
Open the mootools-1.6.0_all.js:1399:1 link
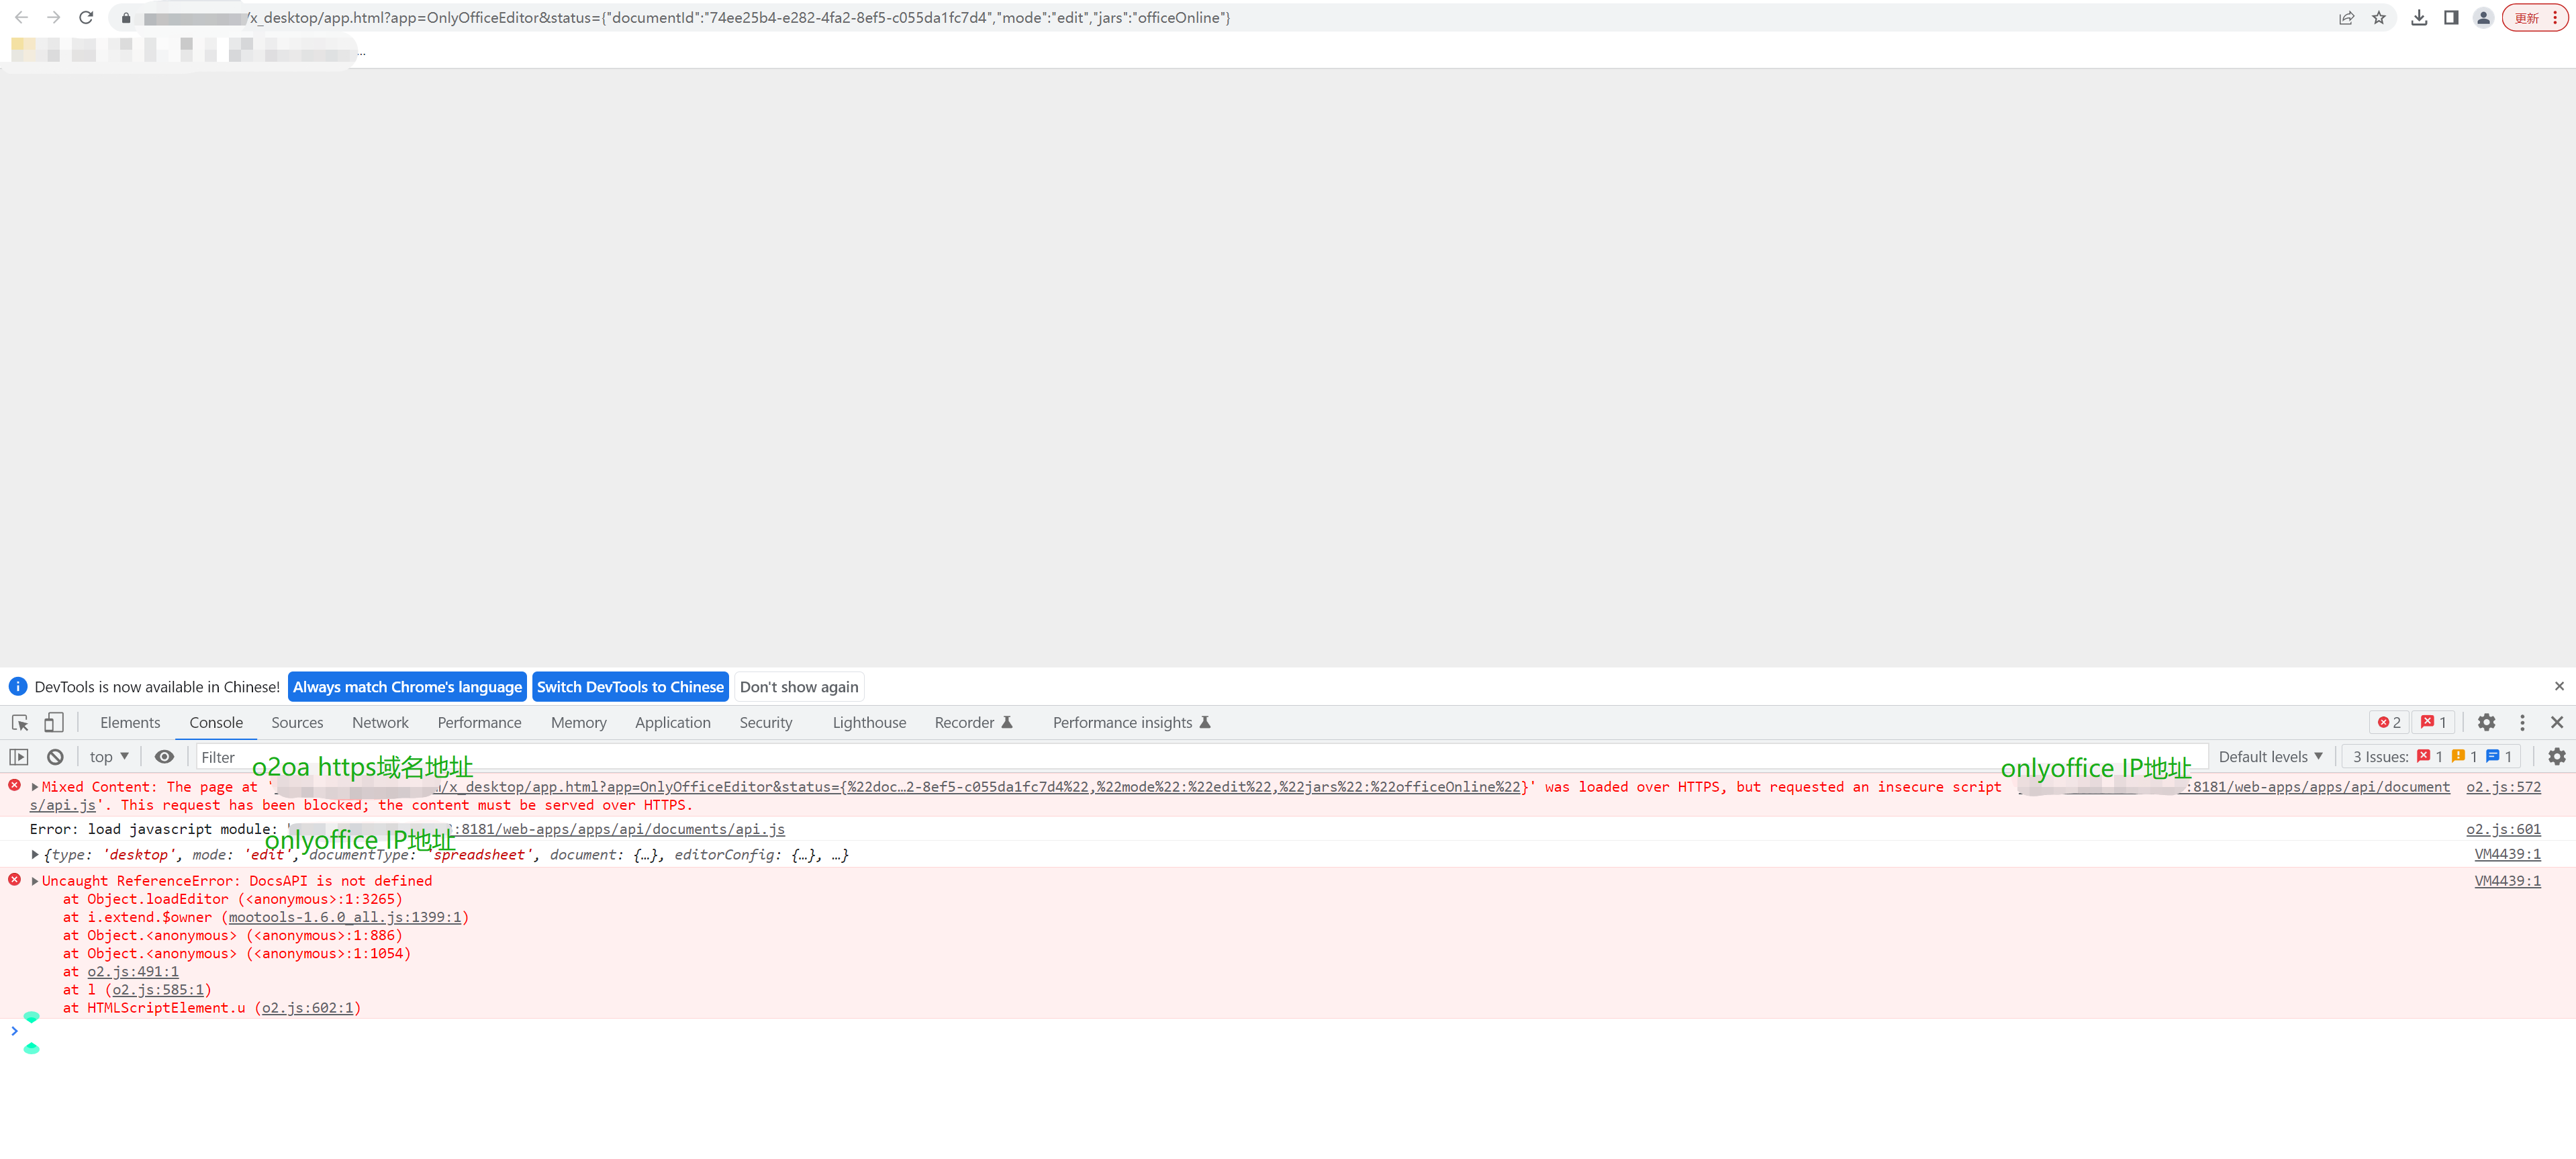pyautogui.click(x=345, y=917)
